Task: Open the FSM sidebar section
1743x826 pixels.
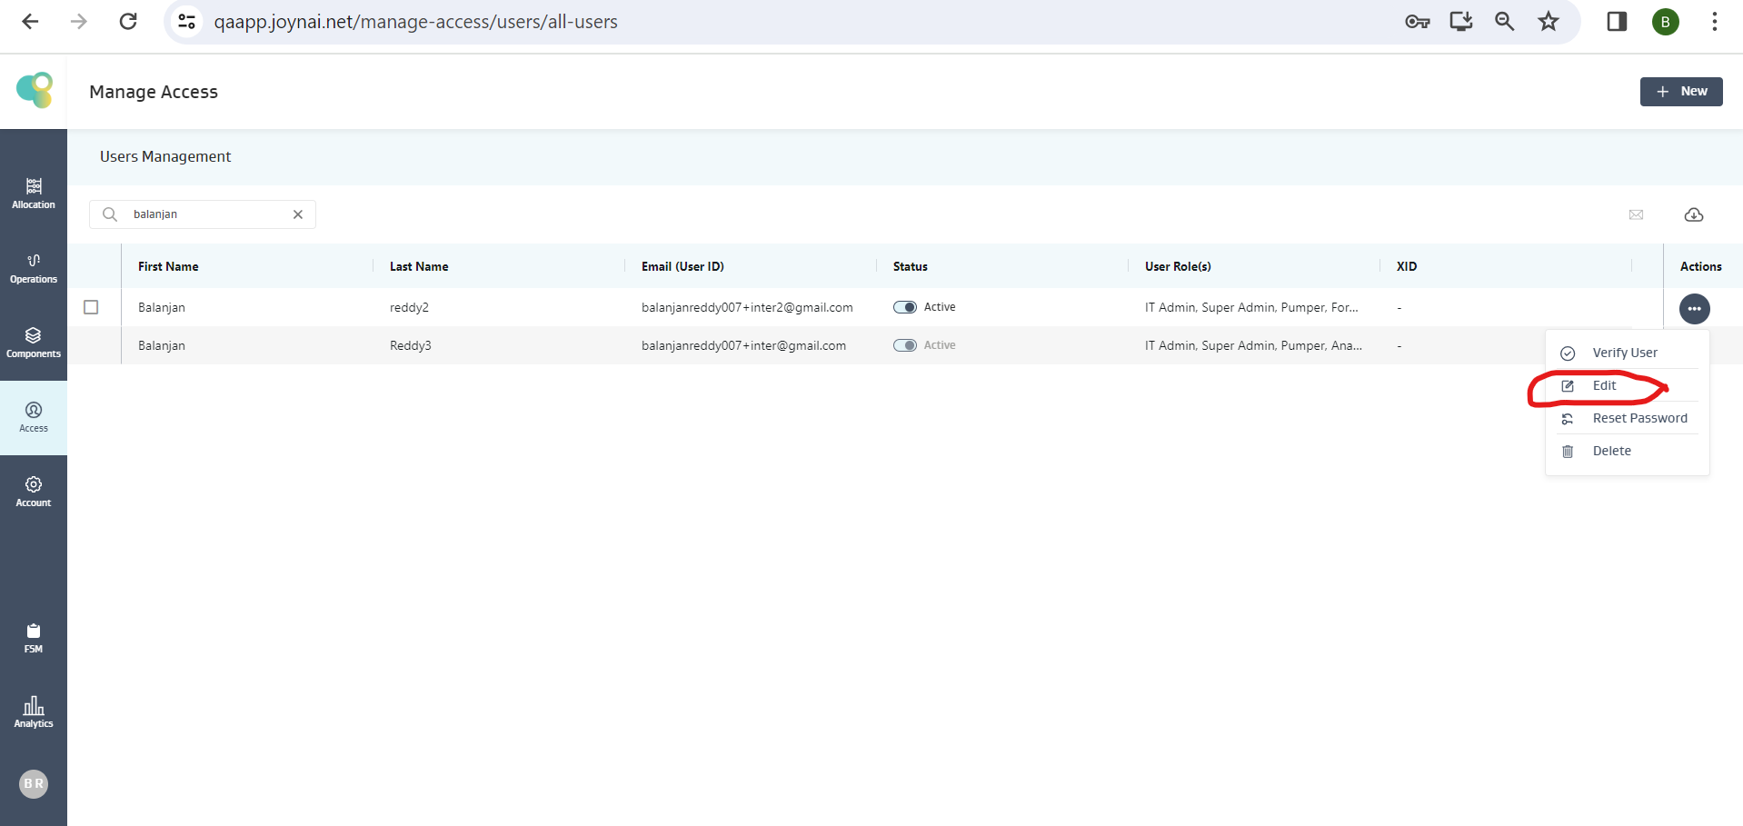Action: pyautogui.click(x=34, y=638)
